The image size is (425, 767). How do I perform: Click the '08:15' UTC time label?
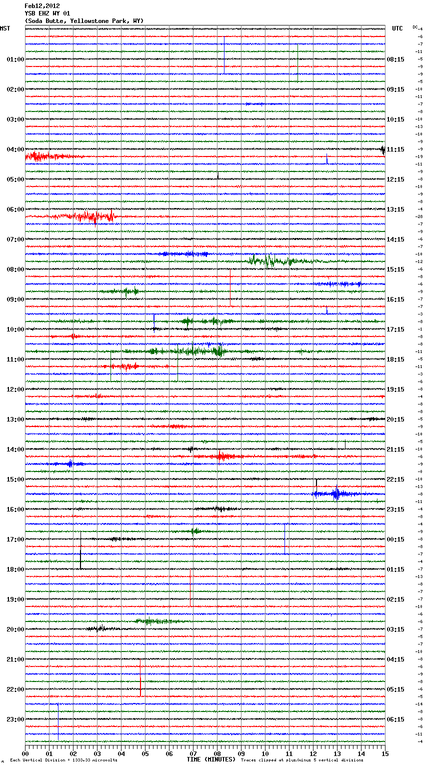(x=395, y=59)
